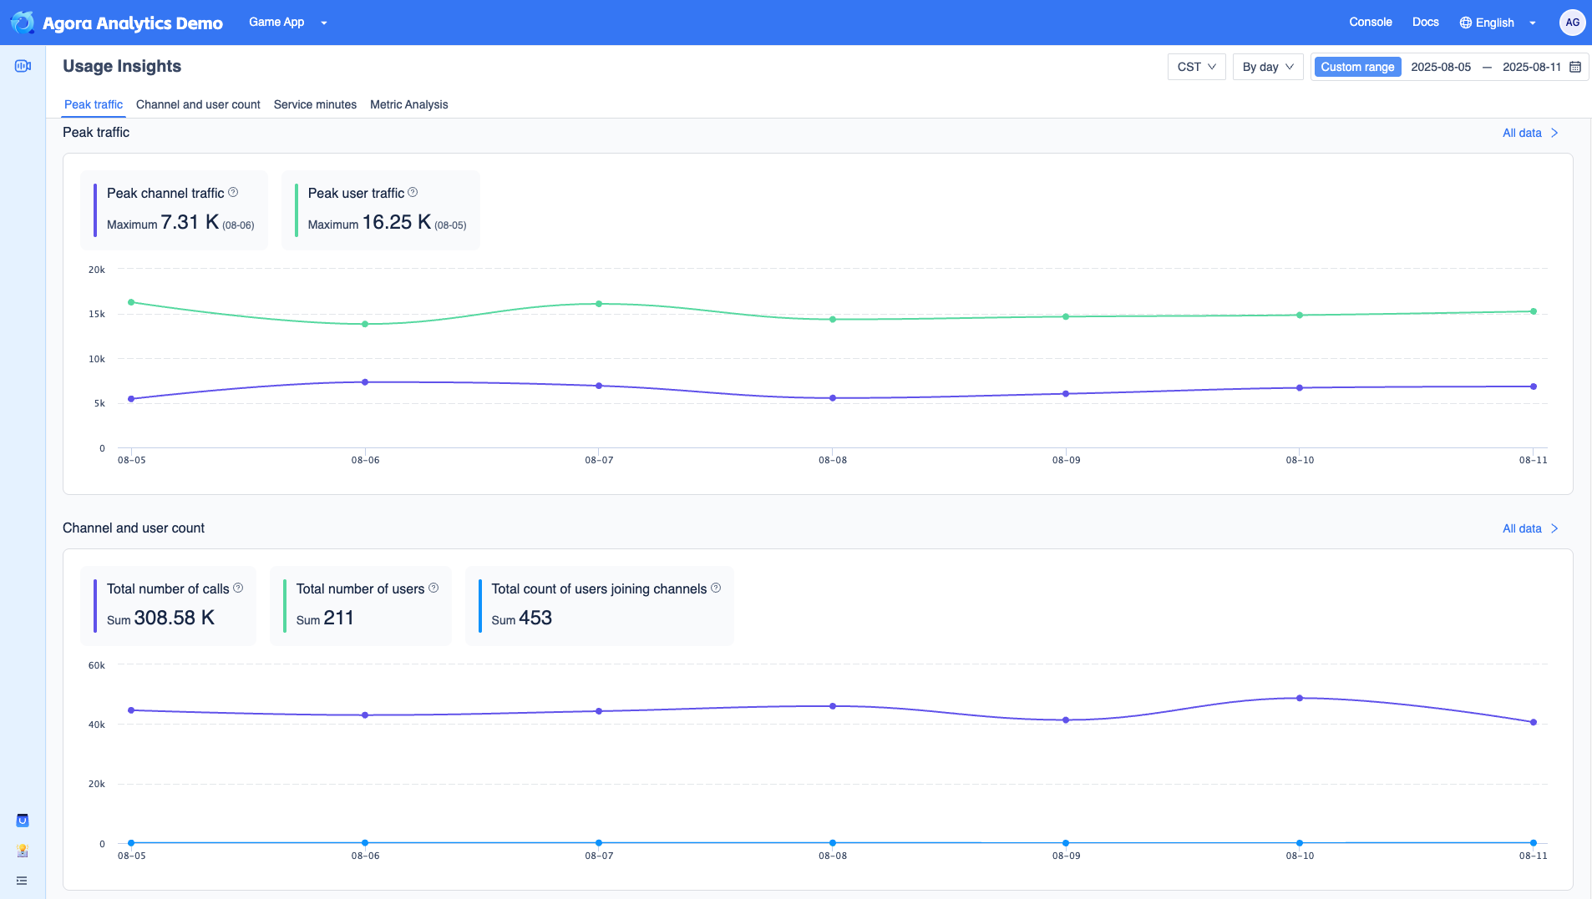Edit the end date 2025-08-11 field
This screenshot has width=1592, height=899.
tap(1531, 67)
